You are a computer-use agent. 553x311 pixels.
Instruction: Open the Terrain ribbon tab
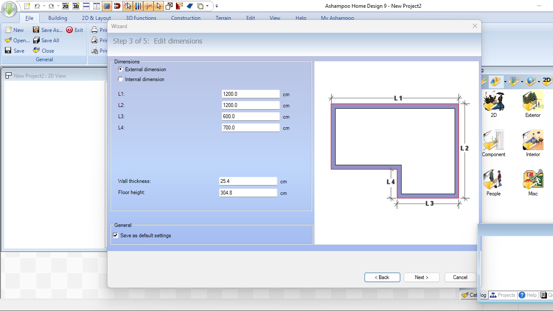pyautogui.click(x=223, y=18)
